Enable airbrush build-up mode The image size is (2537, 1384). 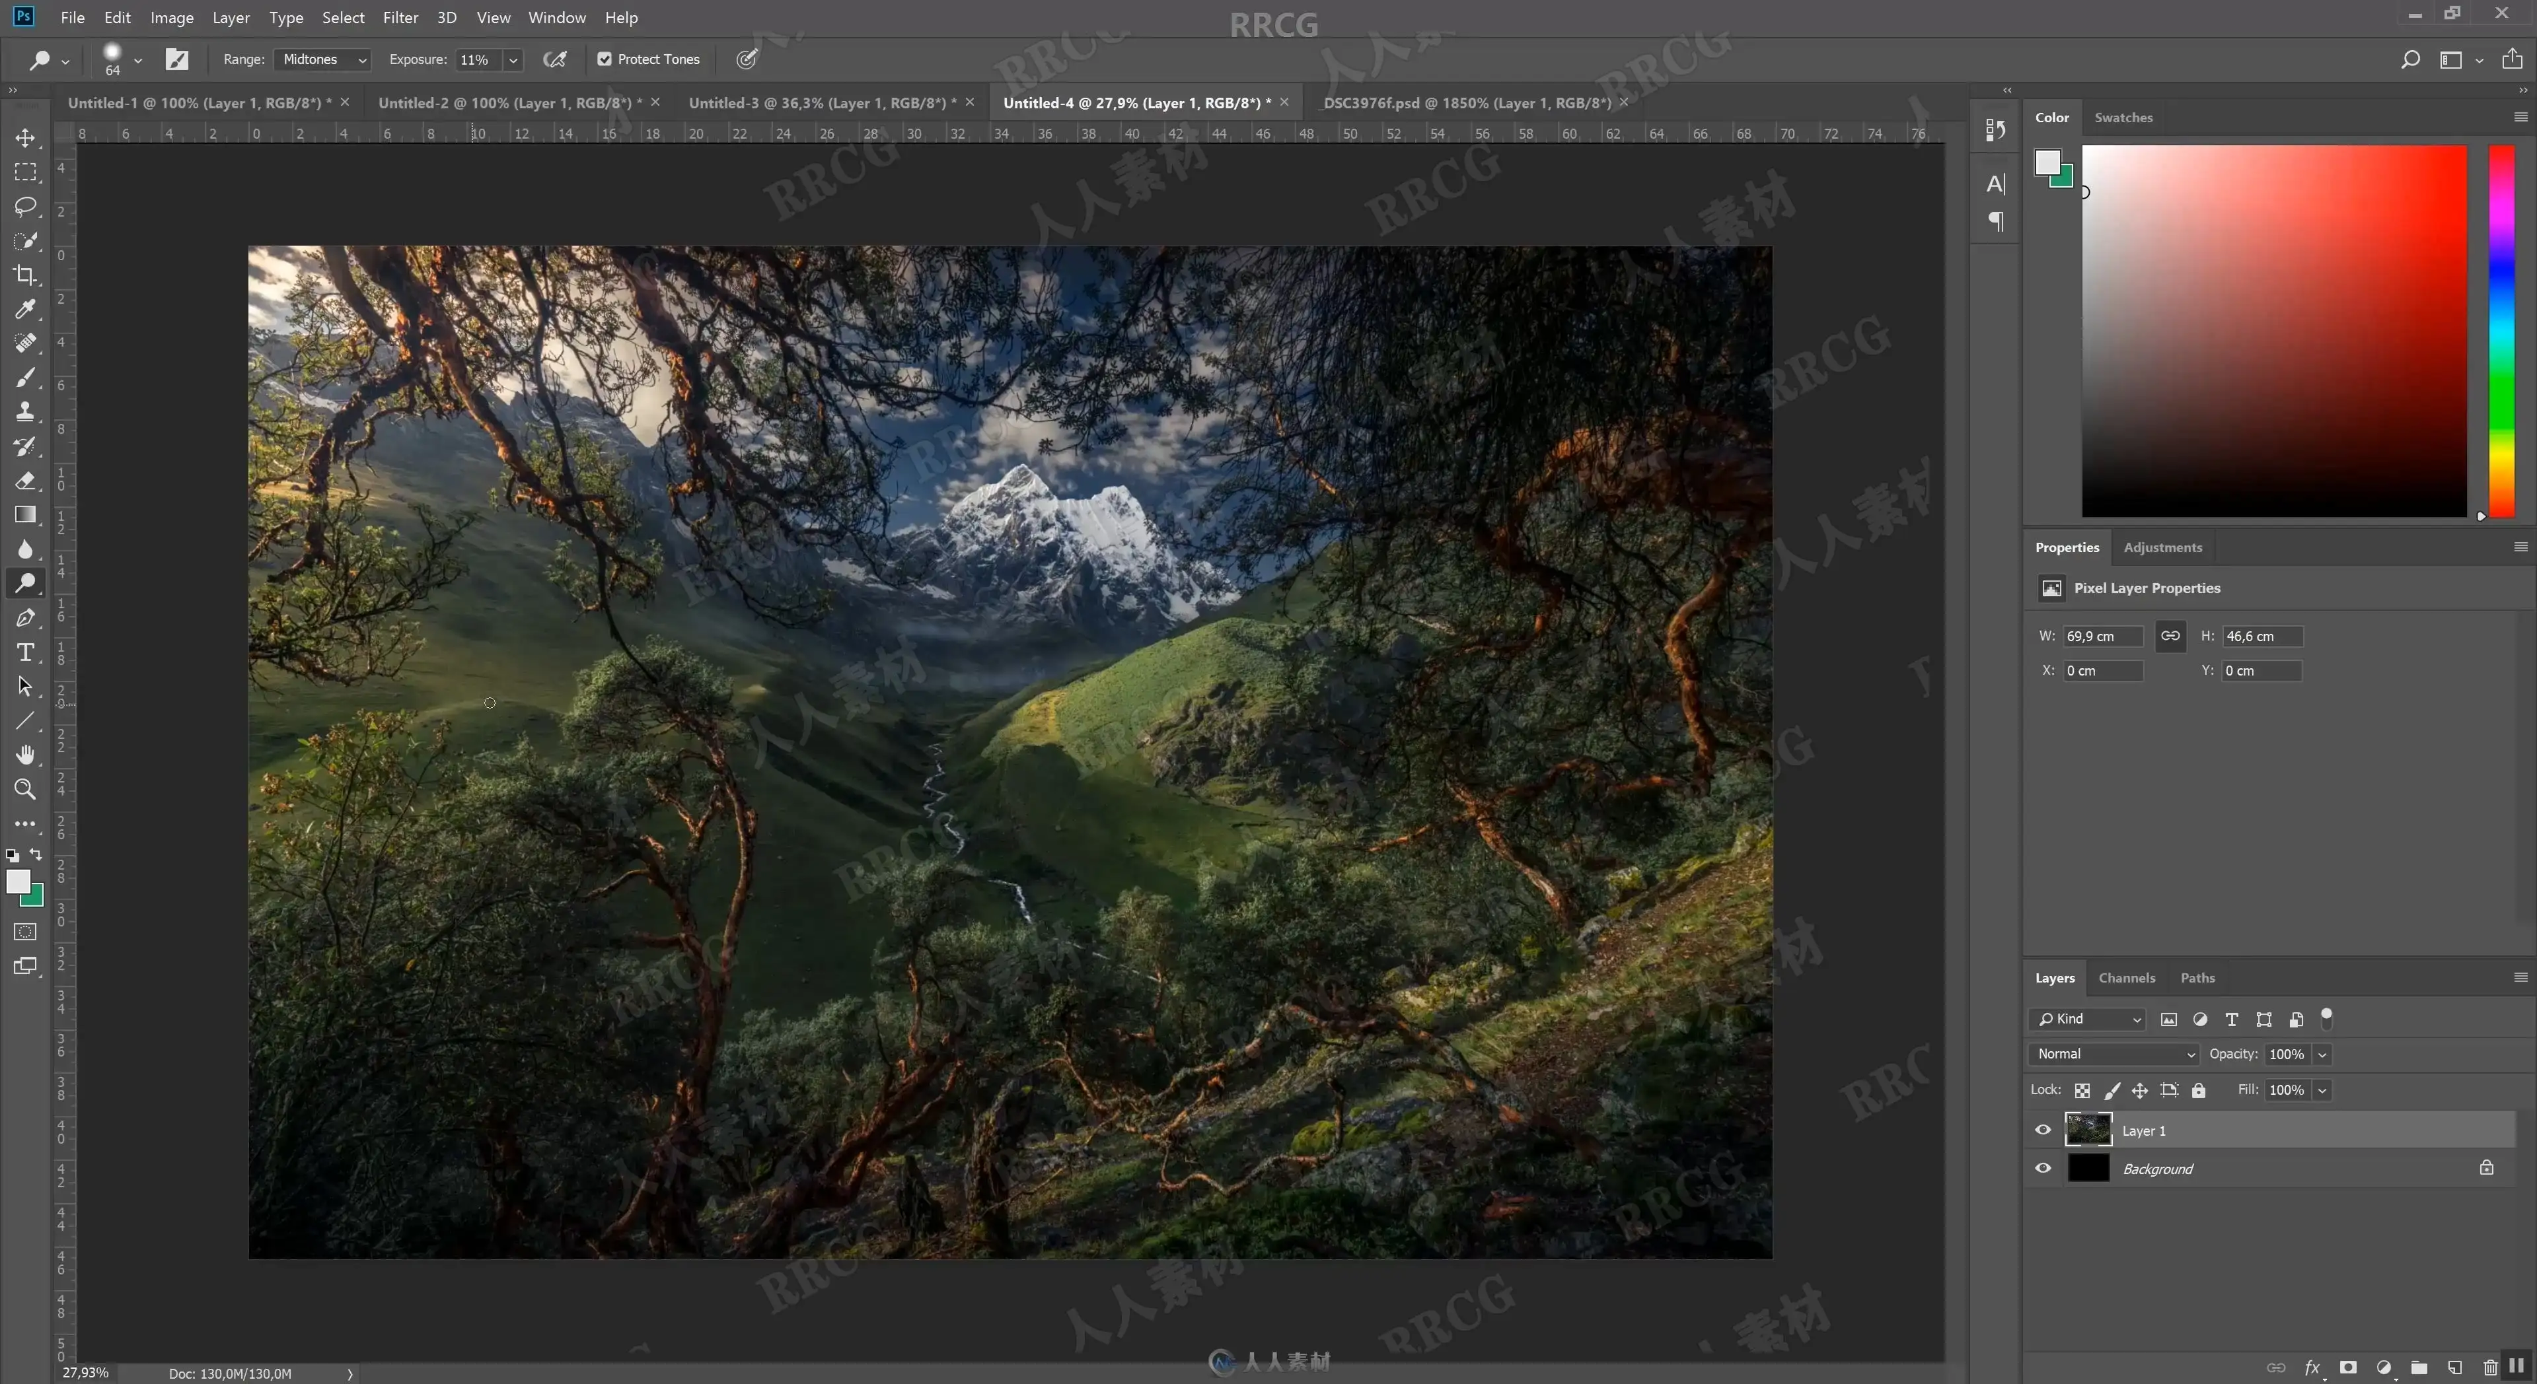point(556,59)
